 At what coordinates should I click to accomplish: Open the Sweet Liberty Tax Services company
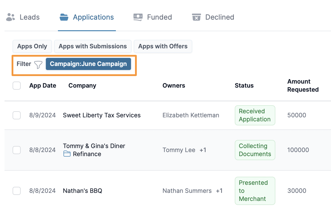pyautogui.click(x=102, y=115)
